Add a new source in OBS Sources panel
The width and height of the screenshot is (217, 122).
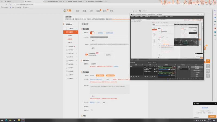[145, 76]
